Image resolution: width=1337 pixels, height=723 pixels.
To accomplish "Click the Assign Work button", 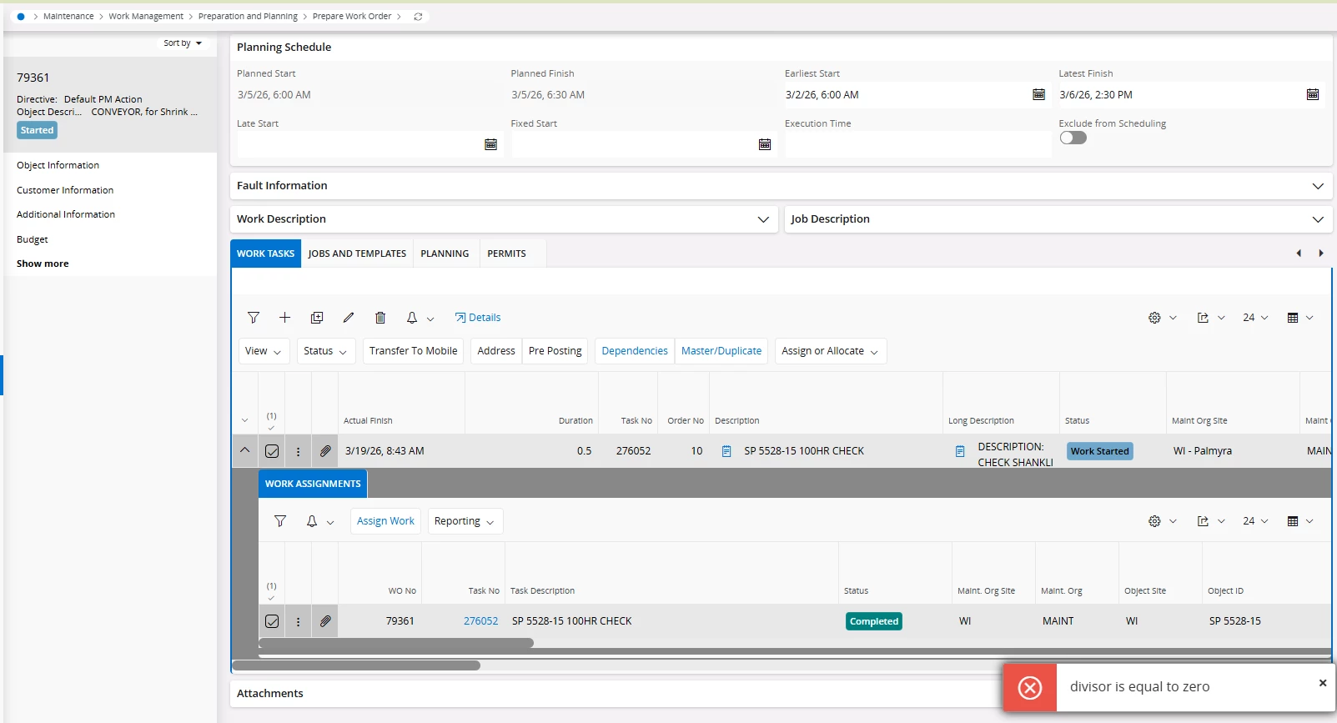I will click(x=385, y=521).
